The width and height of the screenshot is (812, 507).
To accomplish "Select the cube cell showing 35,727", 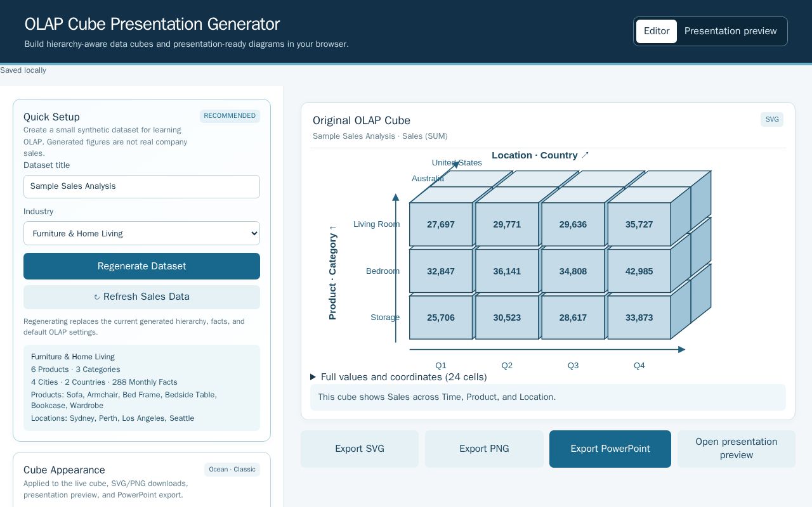I will click(x=639, y=224).
